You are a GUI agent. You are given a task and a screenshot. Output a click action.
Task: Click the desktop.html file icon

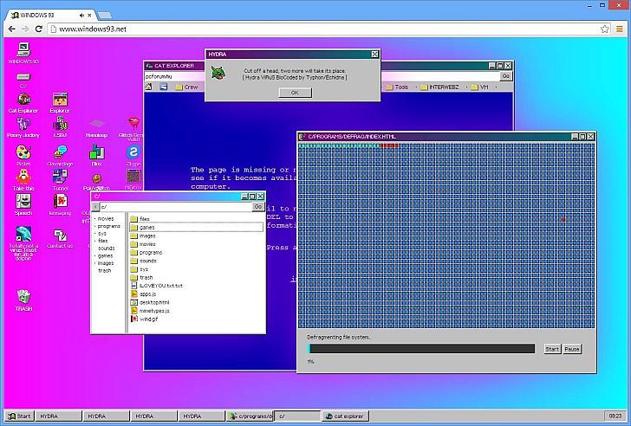(134, 302)
